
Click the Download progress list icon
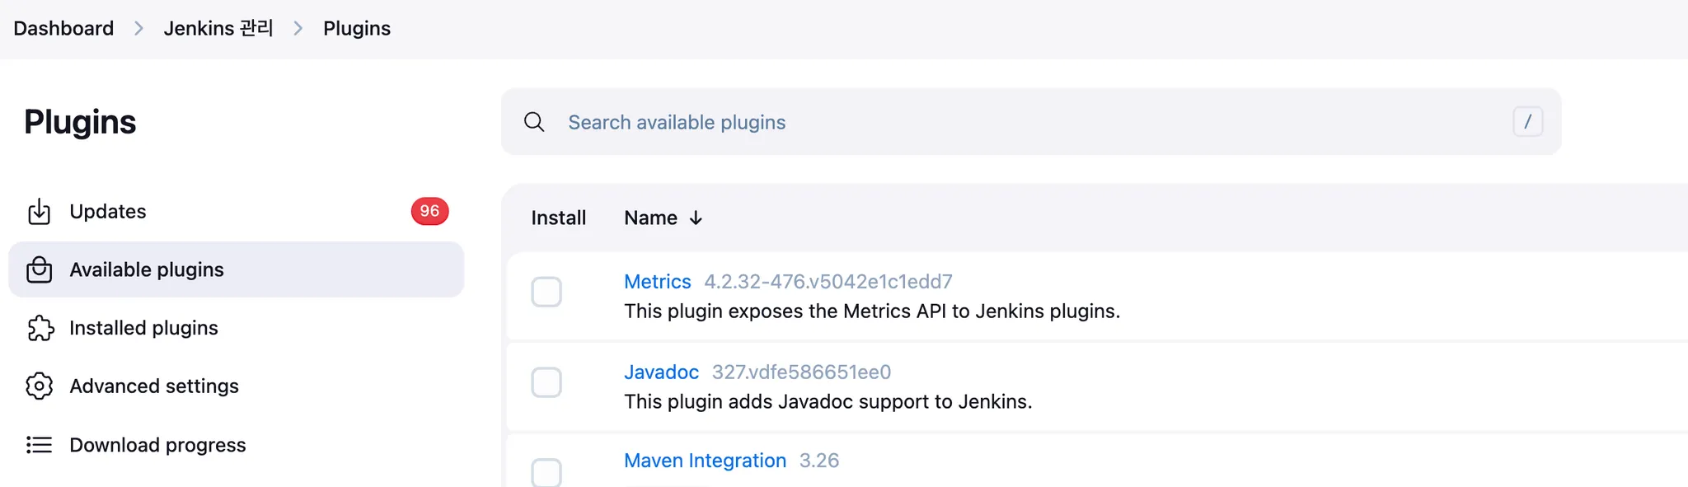(39, 445)
